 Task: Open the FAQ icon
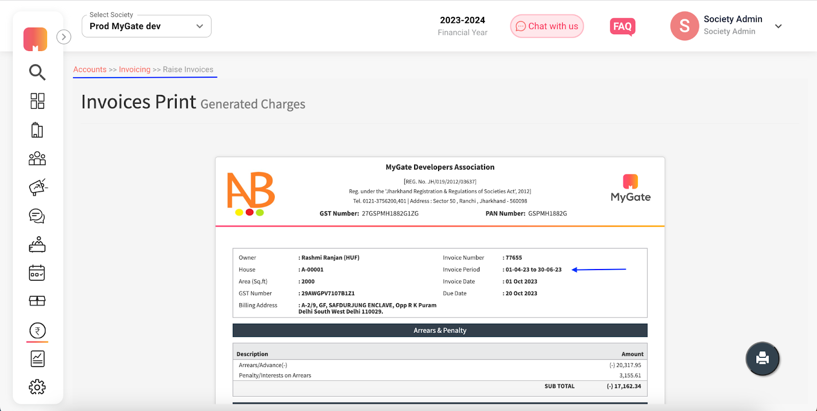(622, 27)
